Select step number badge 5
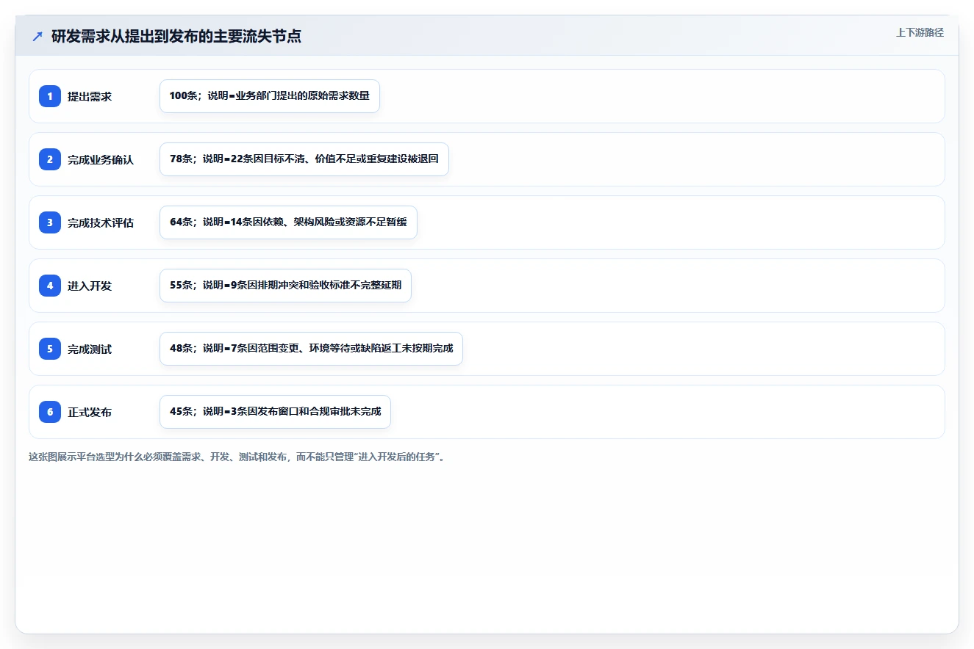Viewport: 974px width, 649px height. (x=50, y=349)
